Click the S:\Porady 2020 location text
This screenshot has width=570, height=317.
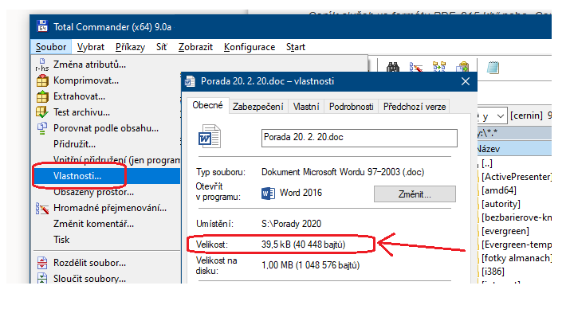click(x=291, y=224)
